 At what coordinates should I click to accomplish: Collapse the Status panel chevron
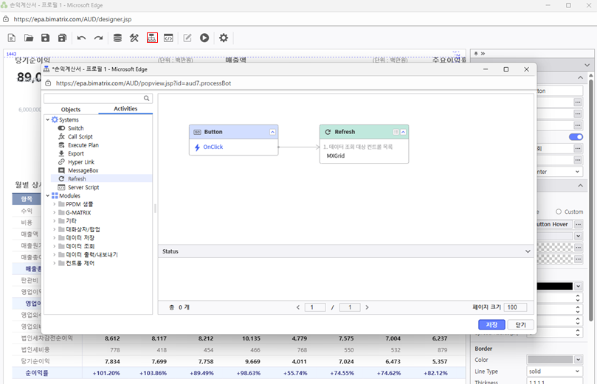[528, 251]
